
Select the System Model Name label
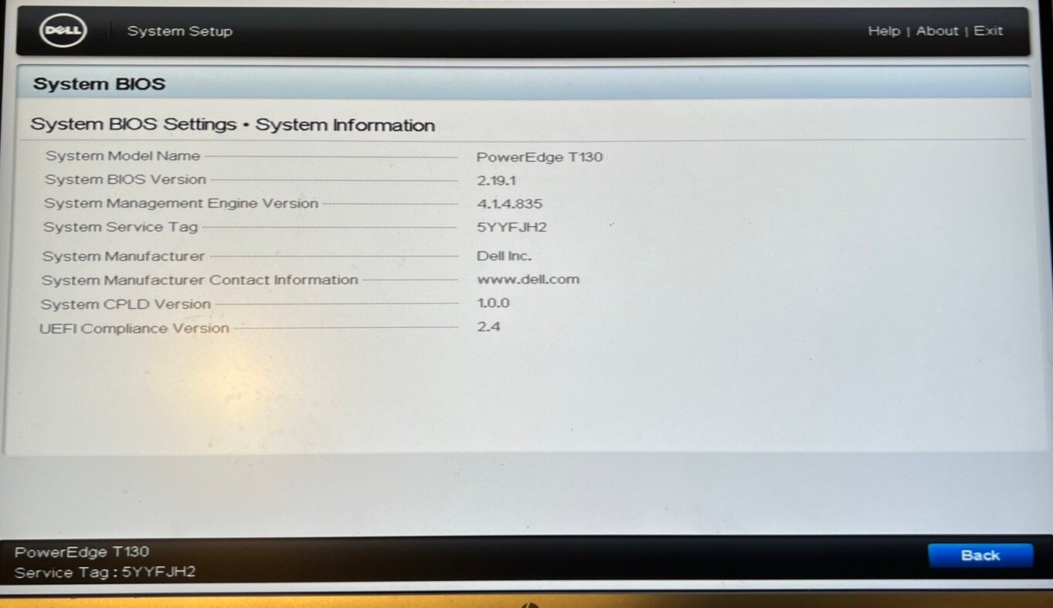(x=123, y=156)
